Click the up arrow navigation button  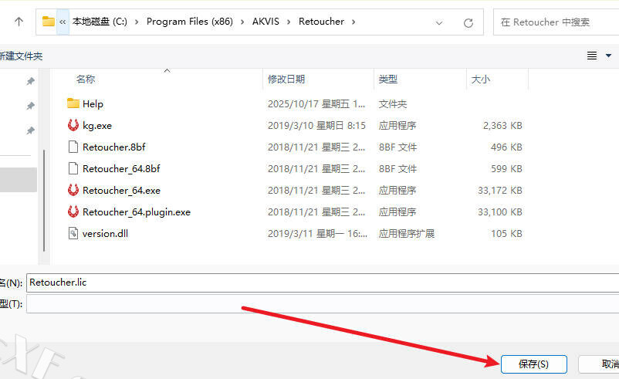(x=19, y=22)
